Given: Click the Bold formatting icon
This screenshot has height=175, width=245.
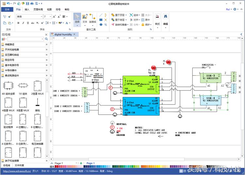Looking at the screenshot, I should (18, 23).
